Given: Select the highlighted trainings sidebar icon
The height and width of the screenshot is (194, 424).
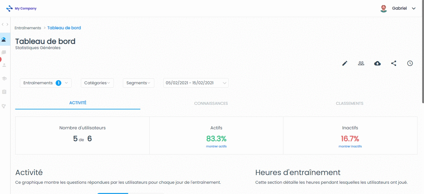Looking at the screenshot, I should tap(4, 39).
